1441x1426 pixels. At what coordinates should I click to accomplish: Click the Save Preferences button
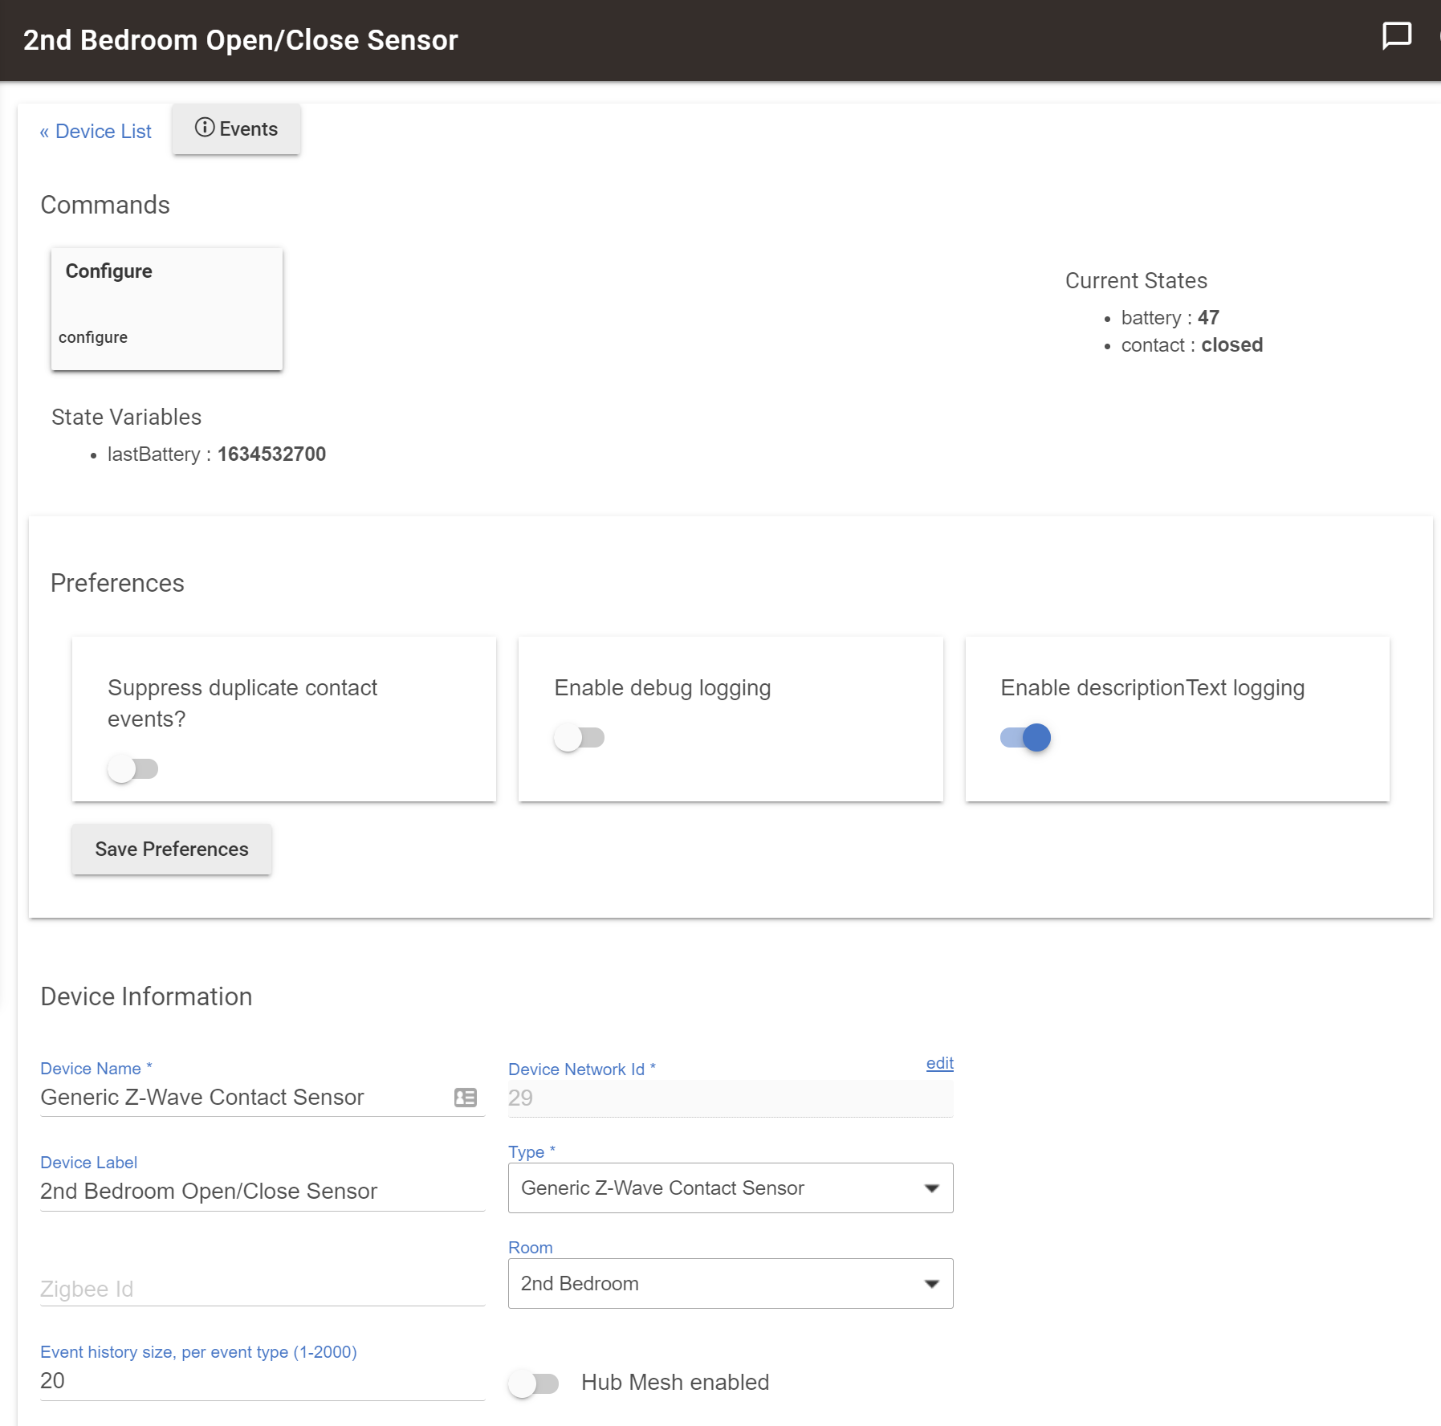(172, 849)
